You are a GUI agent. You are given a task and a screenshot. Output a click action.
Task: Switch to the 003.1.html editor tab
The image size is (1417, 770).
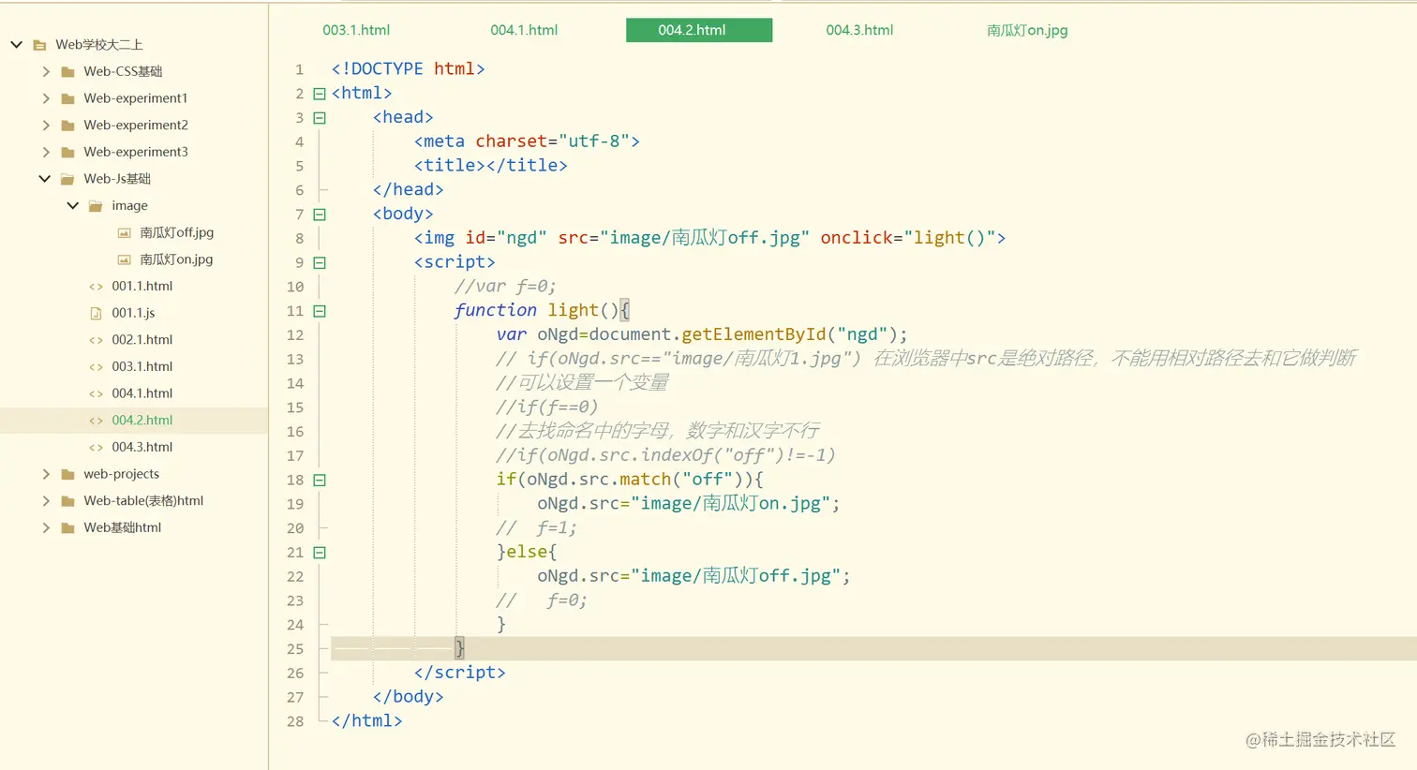click(x=356, y=30)
